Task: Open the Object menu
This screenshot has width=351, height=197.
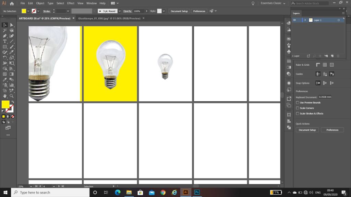Action: pyautogui.click(x=40, y=3)
